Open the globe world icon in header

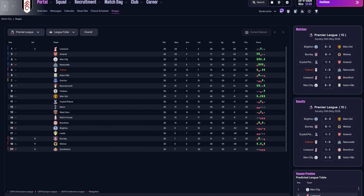(x=279, y=2)
